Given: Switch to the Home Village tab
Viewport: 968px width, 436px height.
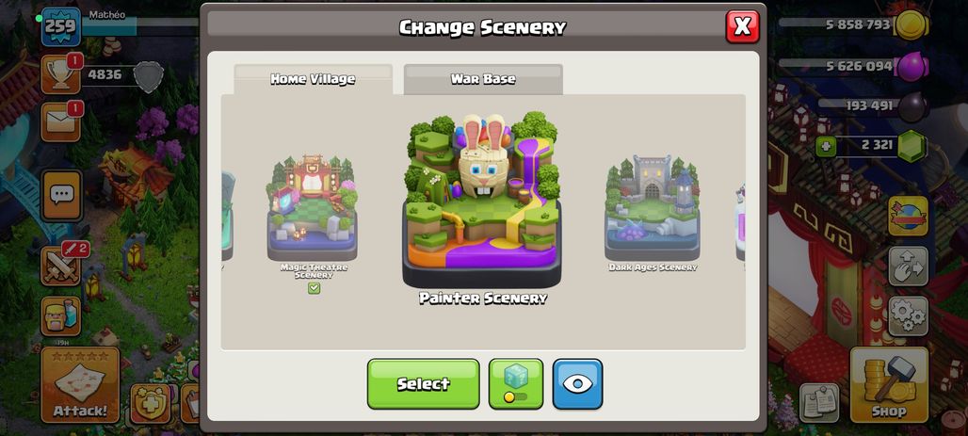Looking at the screenshot, I should (x=313, y=79).
